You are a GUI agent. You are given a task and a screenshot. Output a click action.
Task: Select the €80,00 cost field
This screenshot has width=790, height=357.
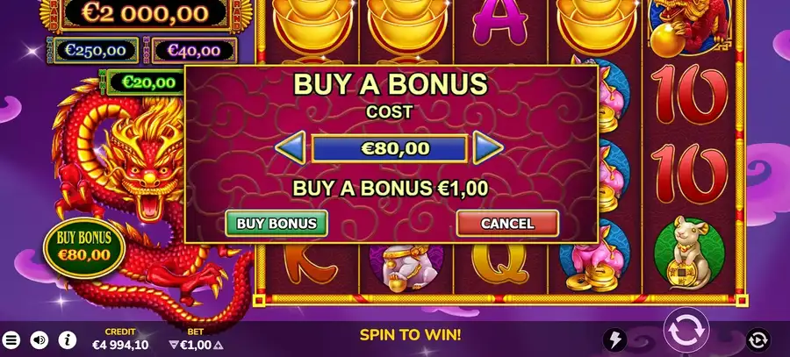point(389,148)
